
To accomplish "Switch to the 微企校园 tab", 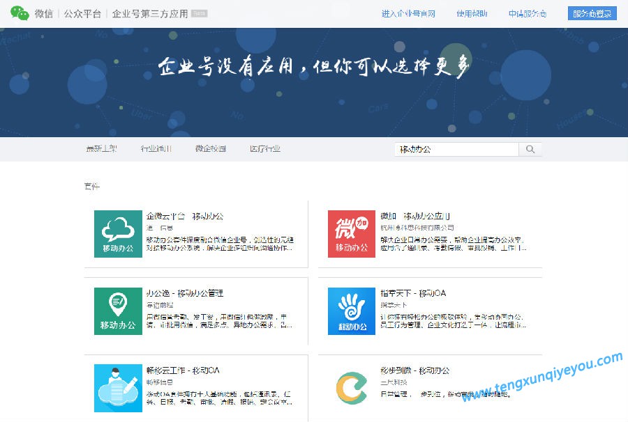I will pos(210,148).
